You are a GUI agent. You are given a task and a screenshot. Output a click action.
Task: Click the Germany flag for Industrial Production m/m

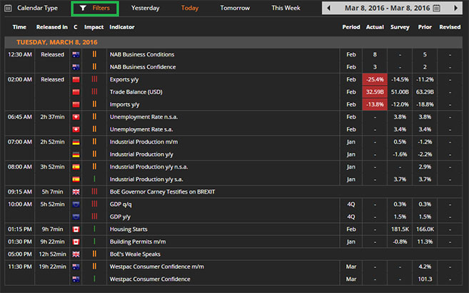point(76,141)
